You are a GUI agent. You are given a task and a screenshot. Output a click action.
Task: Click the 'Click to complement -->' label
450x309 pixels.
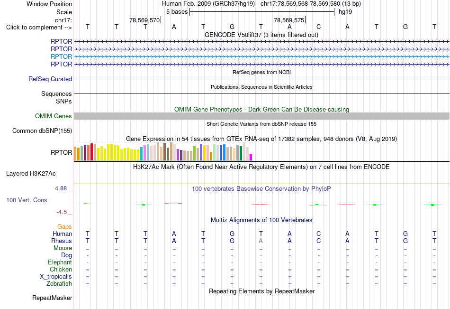pyautogui.click(x=39, y=28)
